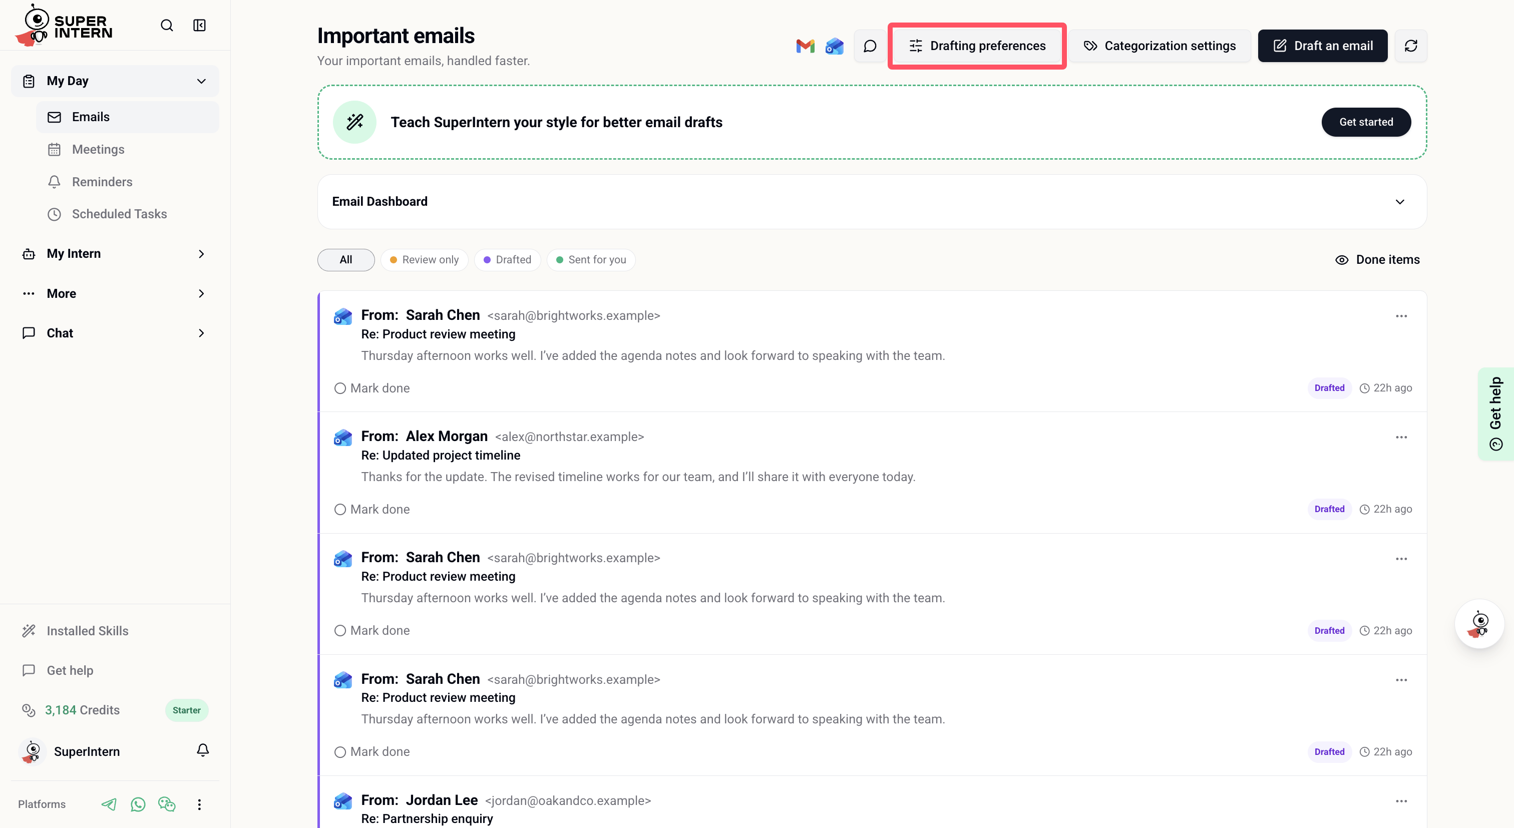Open Reminders in sidebar
Screen dimensions: 1514x828
tap(128, 182)
